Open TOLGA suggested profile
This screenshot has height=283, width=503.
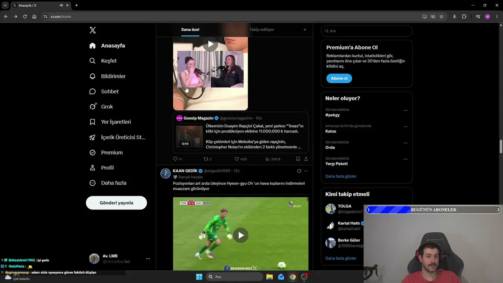coord(345,206)
